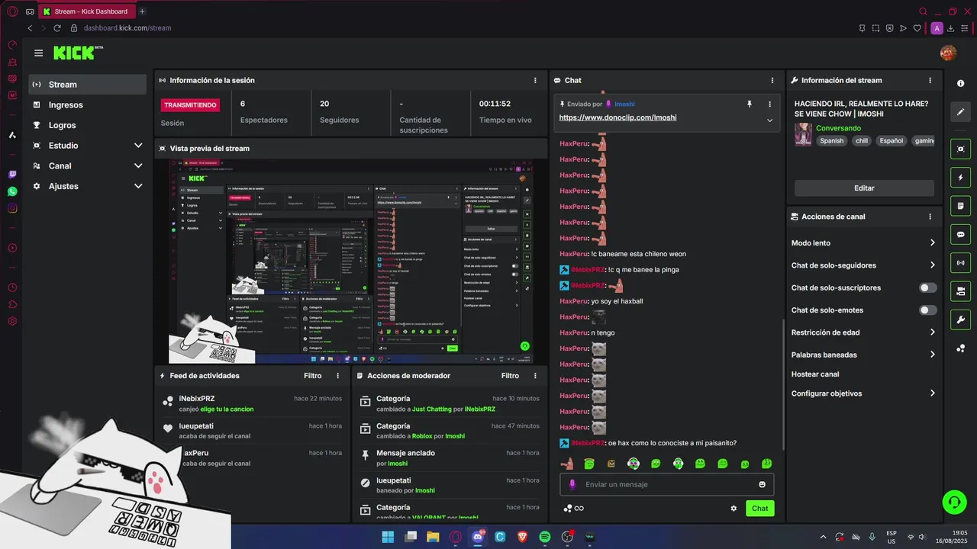
Task: Open chat settings gear icon
Action: pyautogui.click(x=734, y=509)
